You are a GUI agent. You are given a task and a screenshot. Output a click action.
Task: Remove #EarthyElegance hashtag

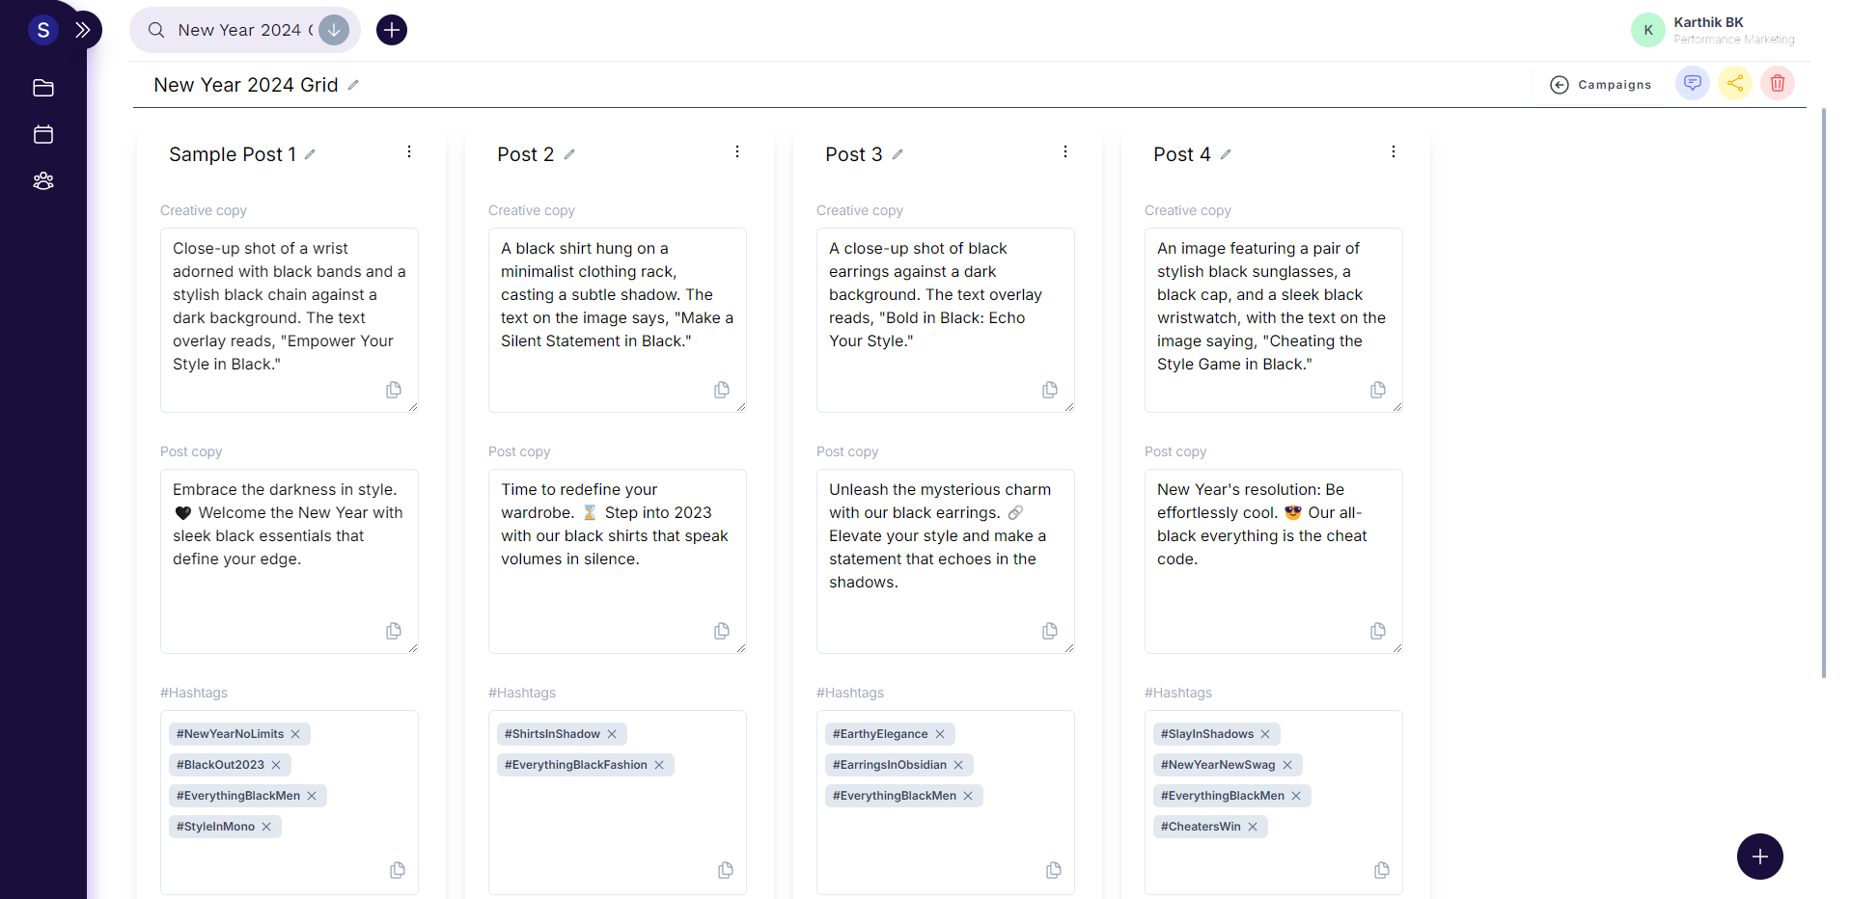pos(940,734)
